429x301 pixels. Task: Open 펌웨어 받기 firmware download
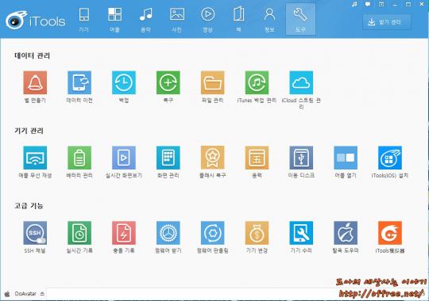168,233
